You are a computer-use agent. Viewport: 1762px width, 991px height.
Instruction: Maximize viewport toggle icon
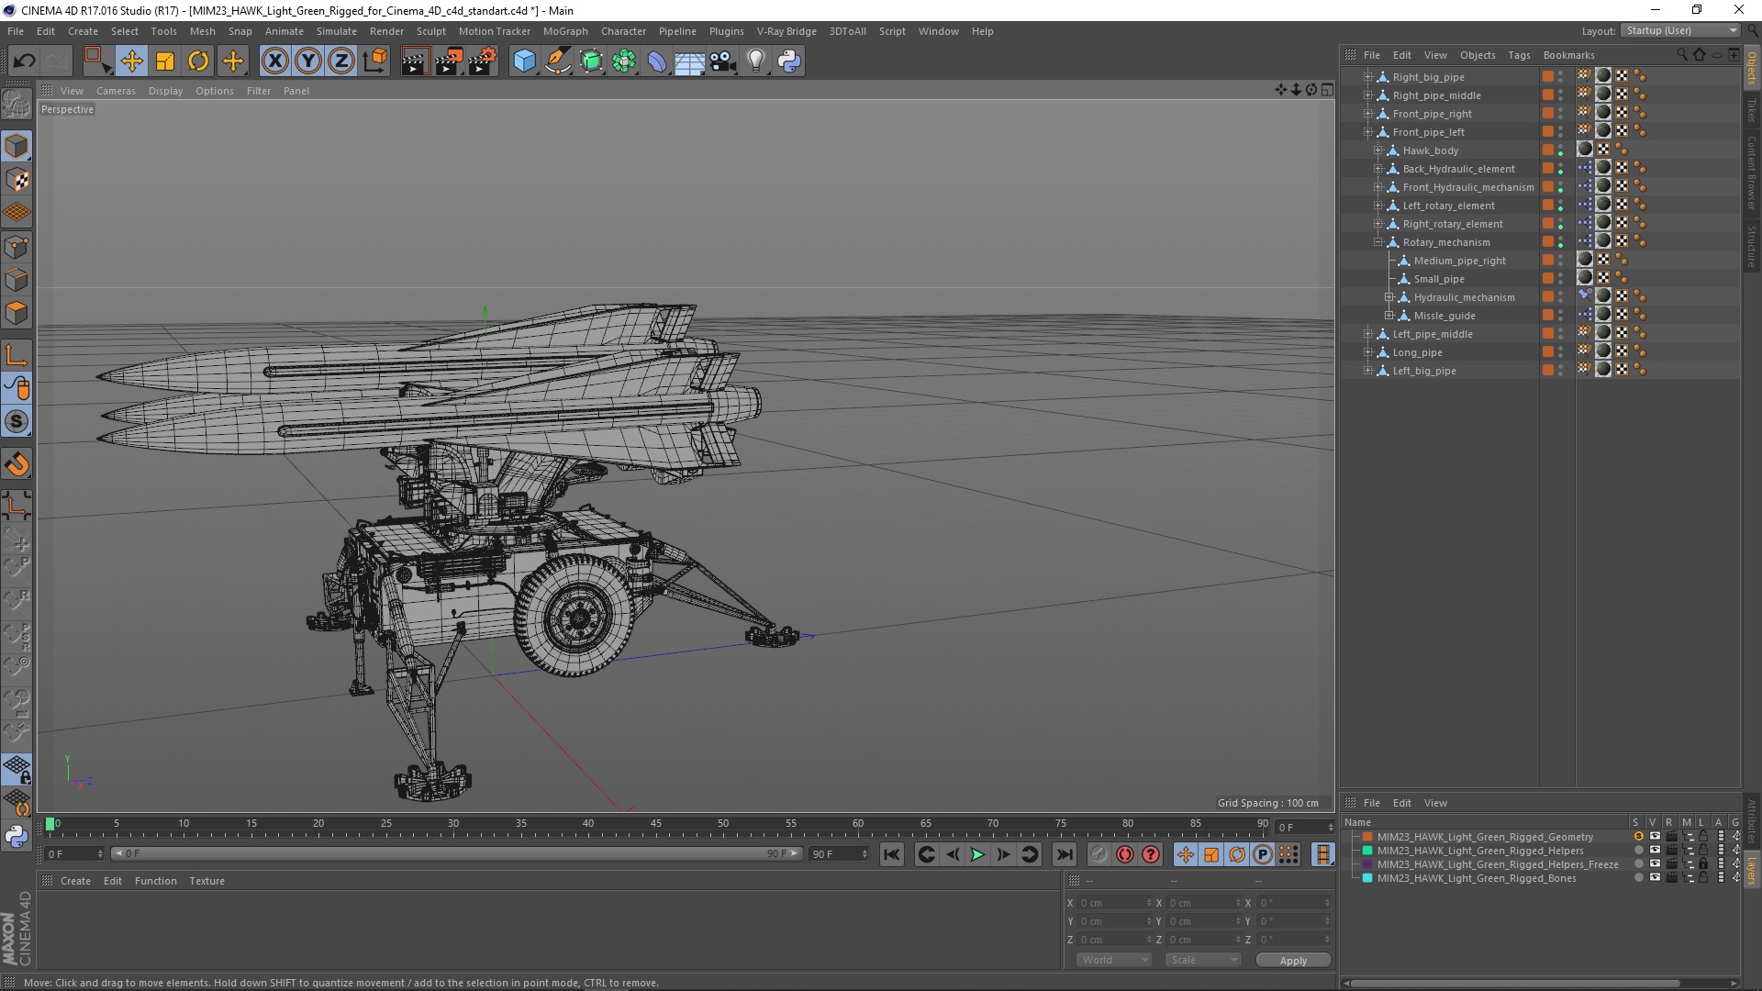(x=1327, y=90)
